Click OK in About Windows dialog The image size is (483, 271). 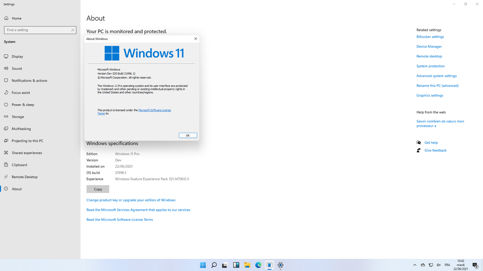coord(188,135)
